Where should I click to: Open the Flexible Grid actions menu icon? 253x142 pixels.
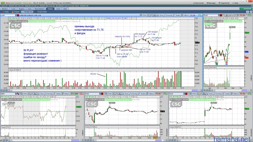[251, 12]
